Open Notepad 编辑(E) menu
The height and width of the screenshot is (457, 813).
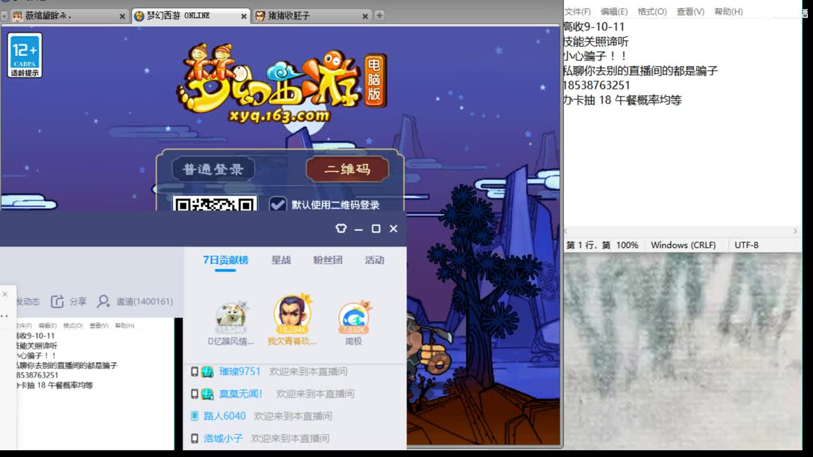[x=614, y=11]
